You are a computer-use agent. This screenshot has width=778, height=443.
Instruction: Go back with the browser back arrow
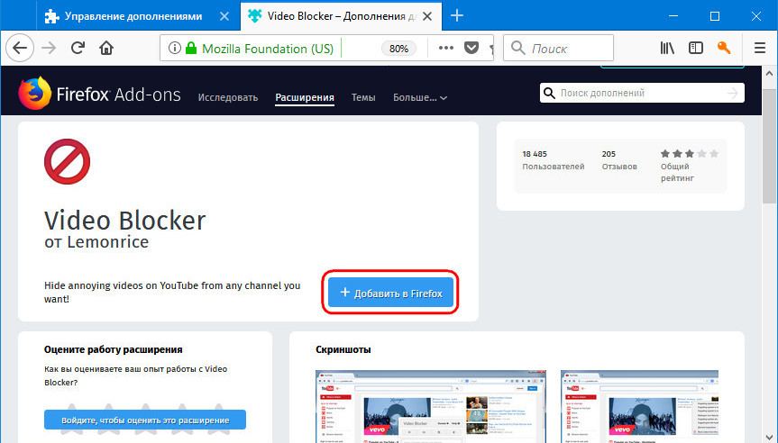(x=20, y=48)
